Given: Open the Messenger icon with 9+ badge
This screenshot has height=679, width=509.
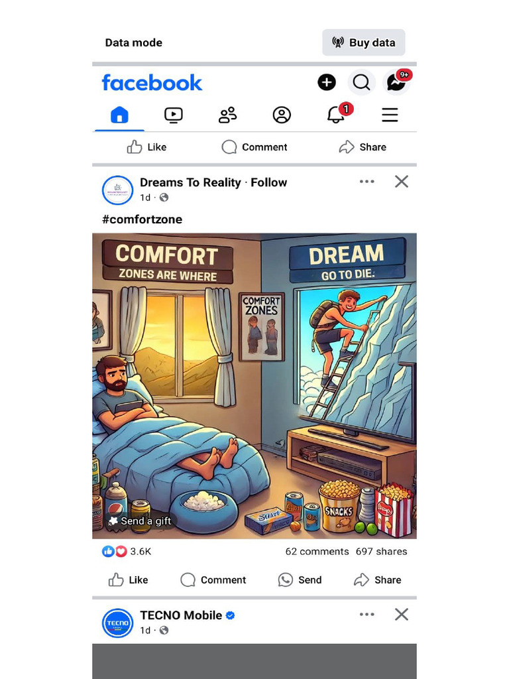Looking at the screenshot, I should 396,82.
